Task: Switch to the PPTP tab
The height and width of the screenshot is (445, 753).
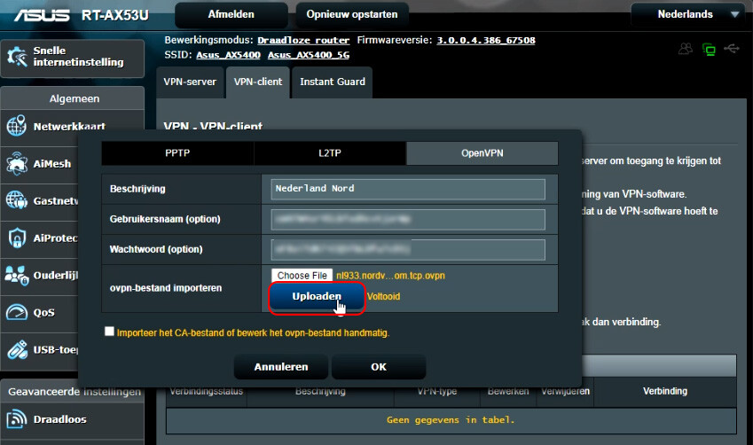Action: [x=177, y=153]
